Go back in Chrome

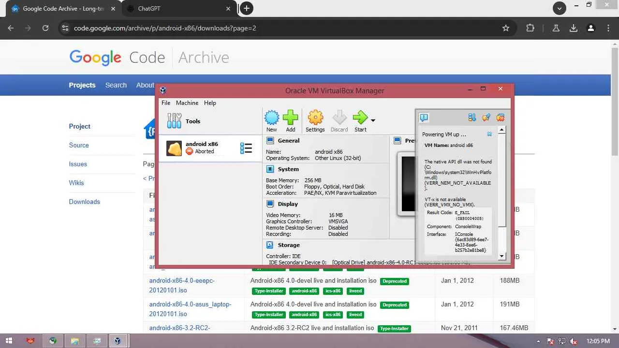point(11,28)
